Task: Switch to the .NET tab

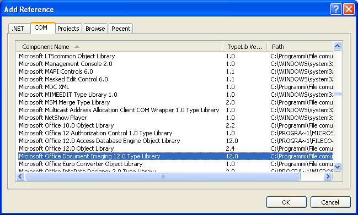Action: point(19,29)
